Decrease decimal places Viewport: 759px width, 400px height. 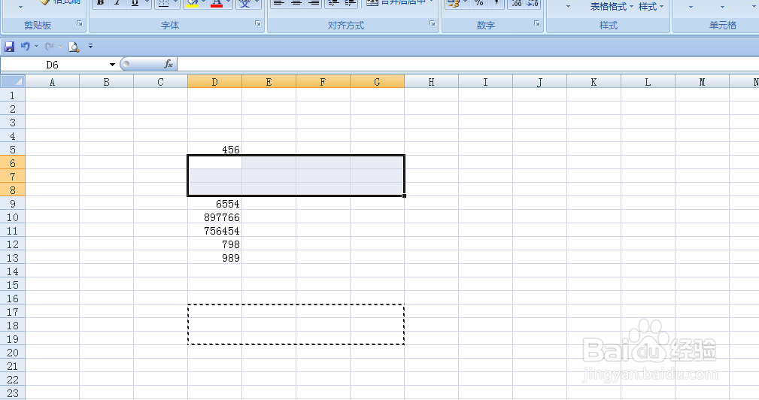(x=533, y=3)
